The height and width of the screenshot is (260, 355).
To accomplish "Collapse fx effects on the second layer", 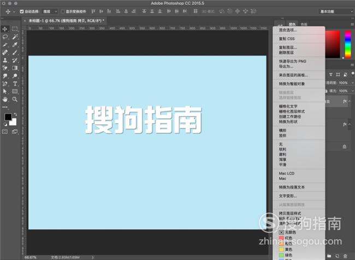I will 350,124.
